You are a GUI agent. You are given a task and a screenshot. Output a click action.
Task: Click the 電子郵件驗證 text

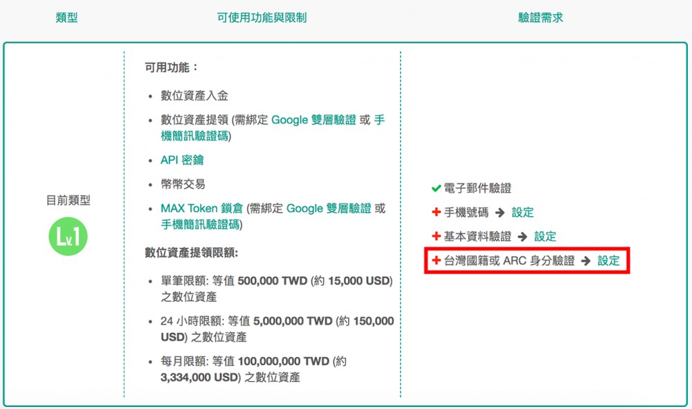(477, 188)
